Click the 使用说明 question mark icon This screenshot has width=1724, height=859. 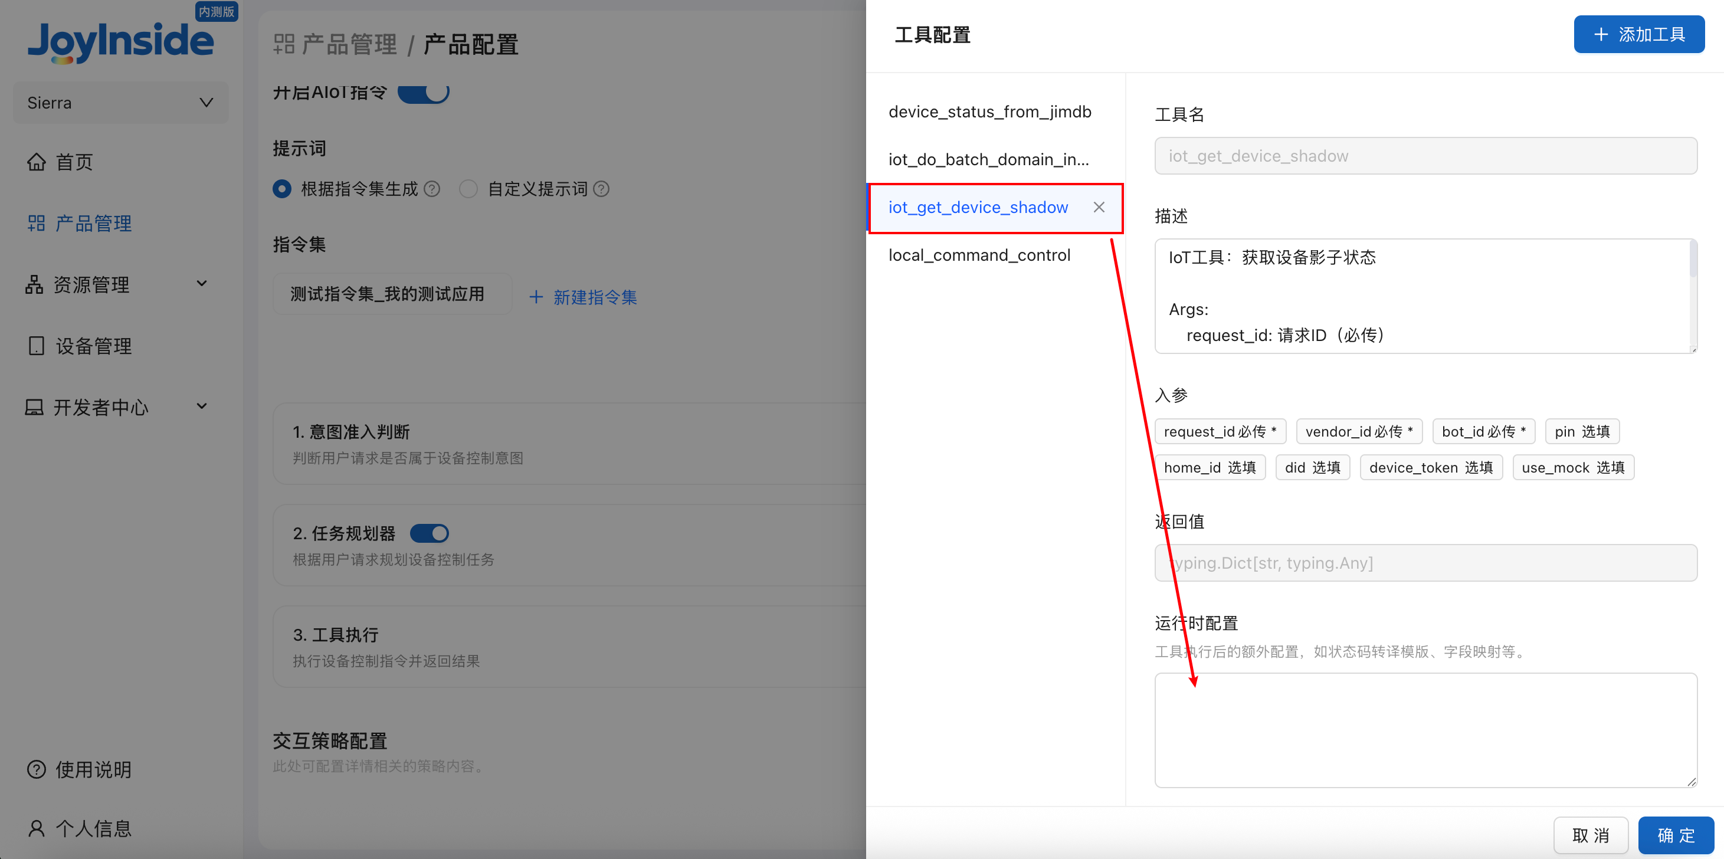[x=36, y=769]
